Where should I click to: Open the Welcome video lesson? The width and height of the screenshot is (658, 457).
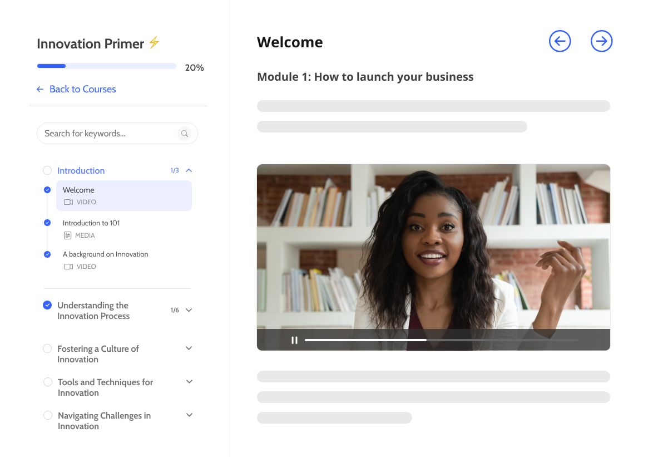[x=124, y=196]
